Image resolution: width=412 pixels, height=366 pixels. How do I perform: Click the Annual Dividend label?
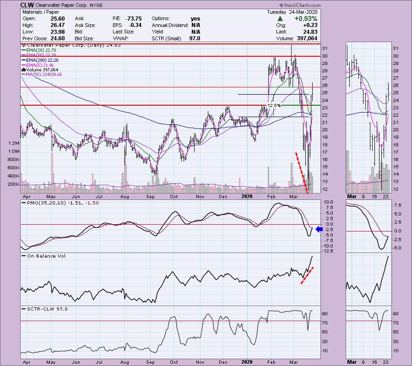coord(170,25)
